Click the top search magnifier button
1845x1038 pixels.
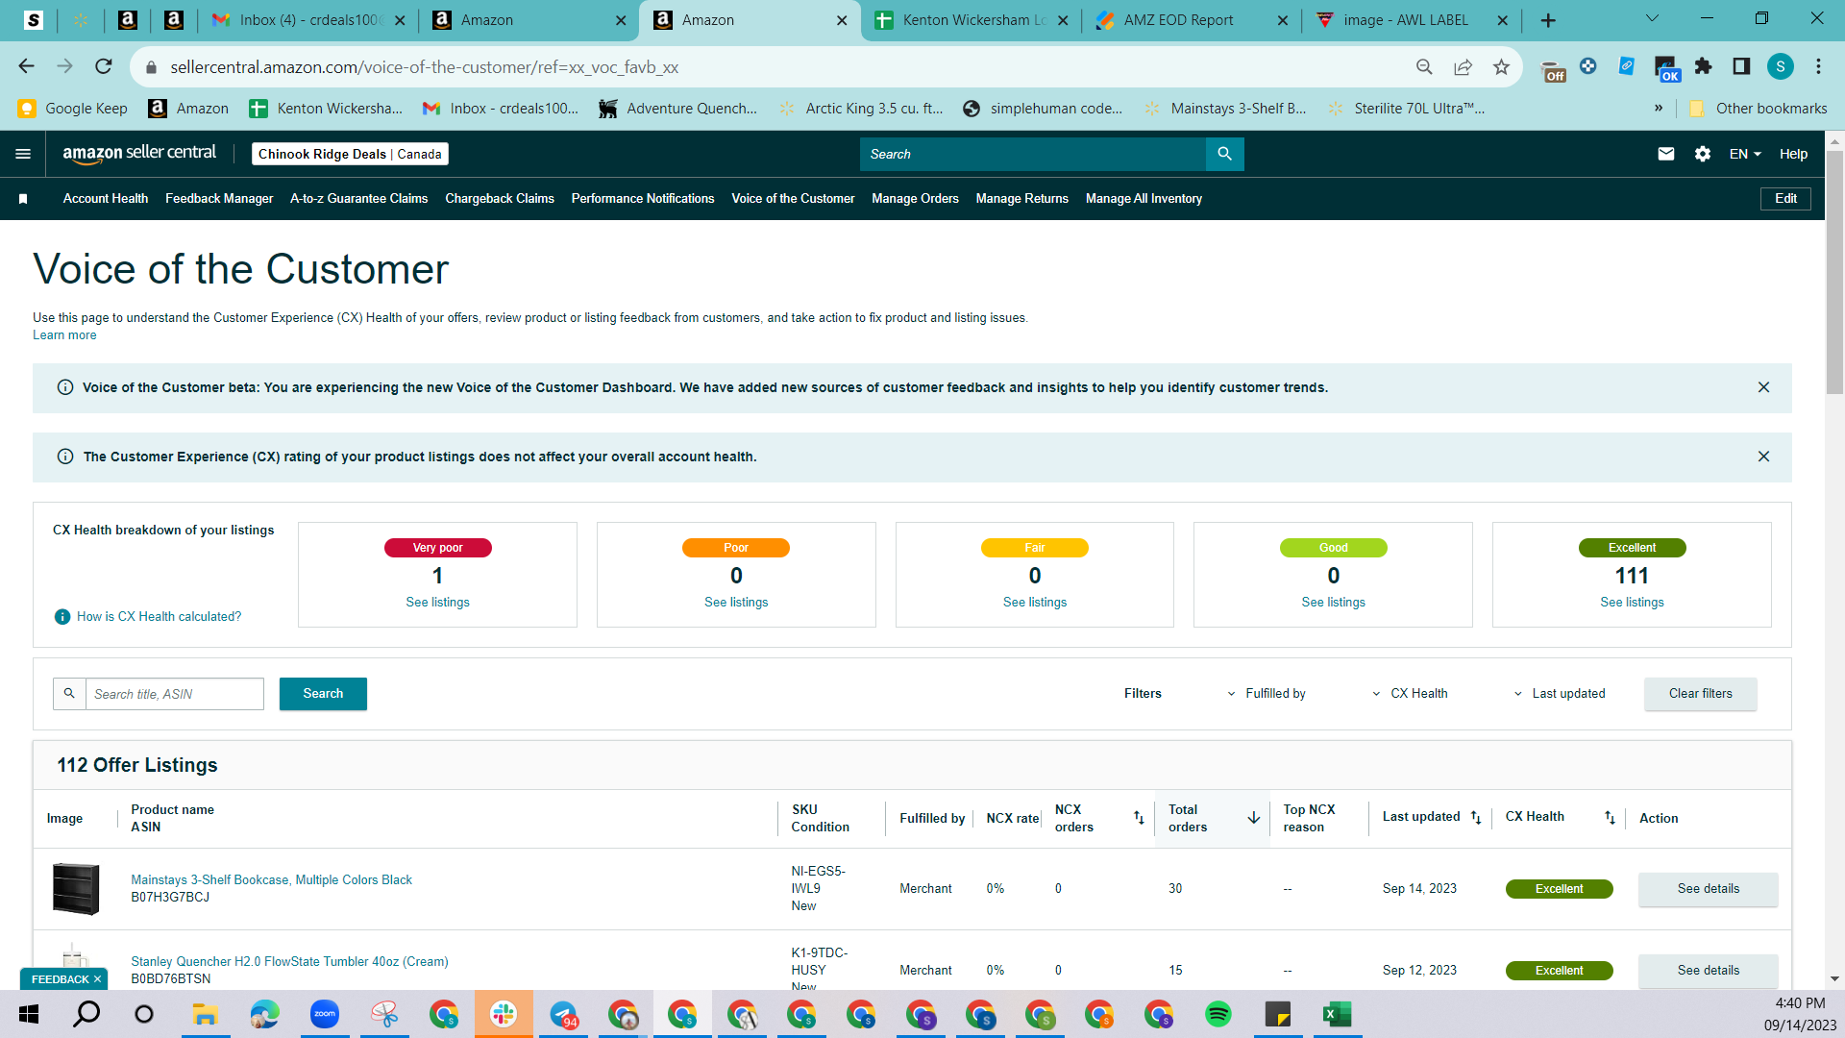coord(1224,154)
